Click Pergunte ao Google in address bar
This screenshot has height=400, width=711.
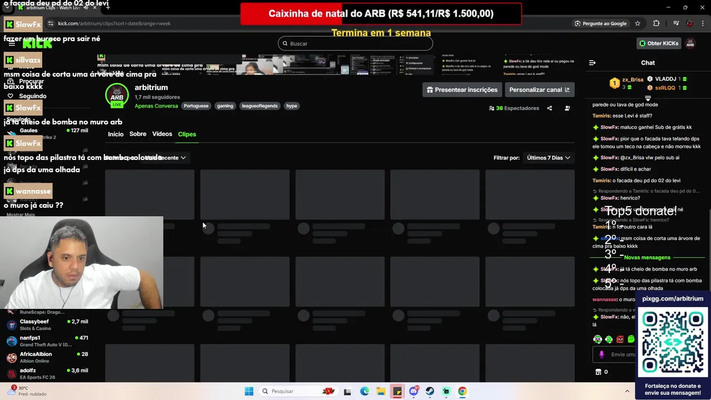(600, 23)
